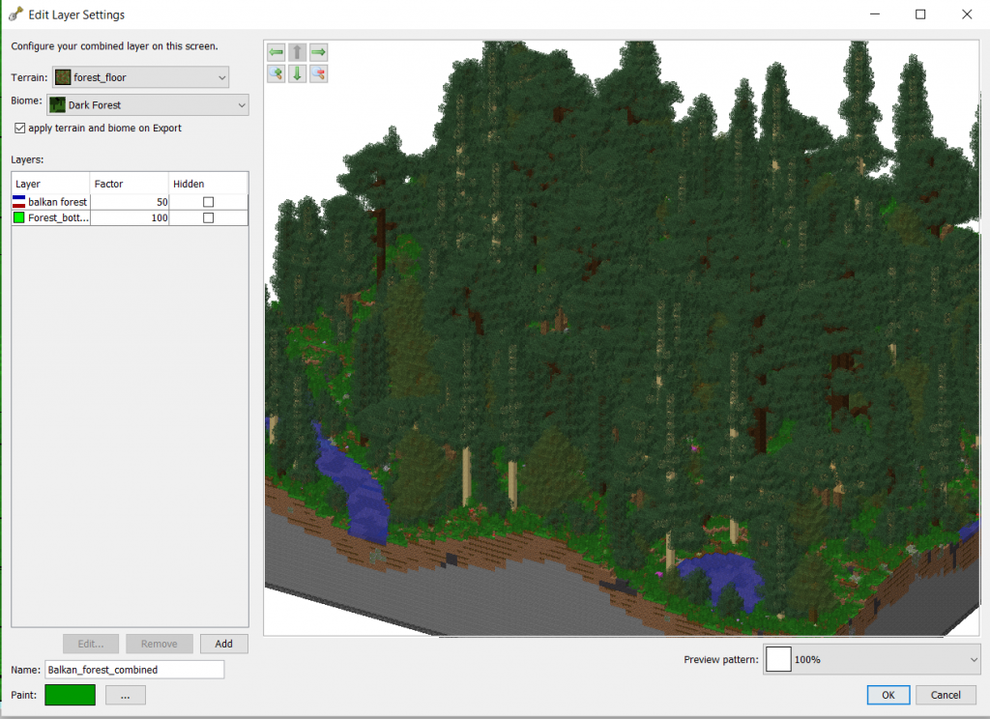
Task: Zoom out of the 3D preview
Action: (x=318, y=73)
